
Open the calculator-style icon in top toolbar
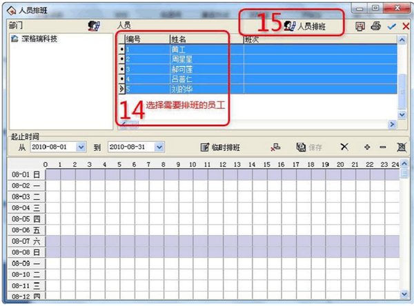point(360,26)
